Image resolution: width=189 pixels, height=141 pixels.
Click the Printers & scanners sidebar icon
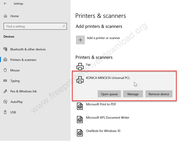(x=5, y=60)
